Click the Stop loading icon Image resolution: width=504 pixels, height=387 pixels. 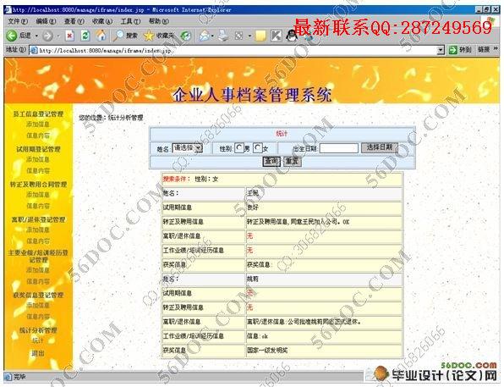69,35
